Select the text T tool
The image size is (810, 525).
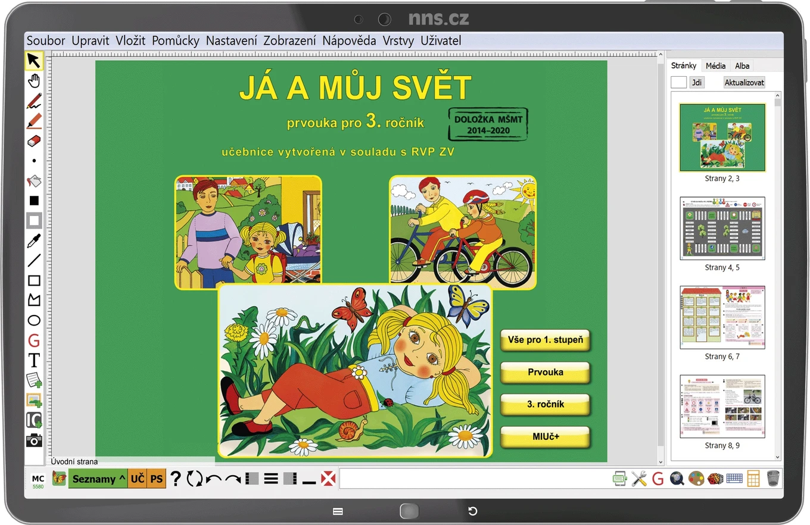[34, 360]
